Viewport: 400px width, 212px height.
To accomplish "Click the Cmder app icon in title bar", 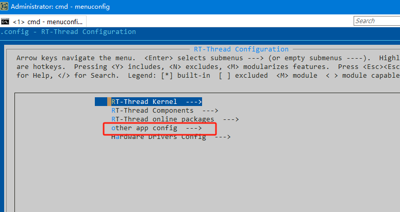I will coord(4,6).
